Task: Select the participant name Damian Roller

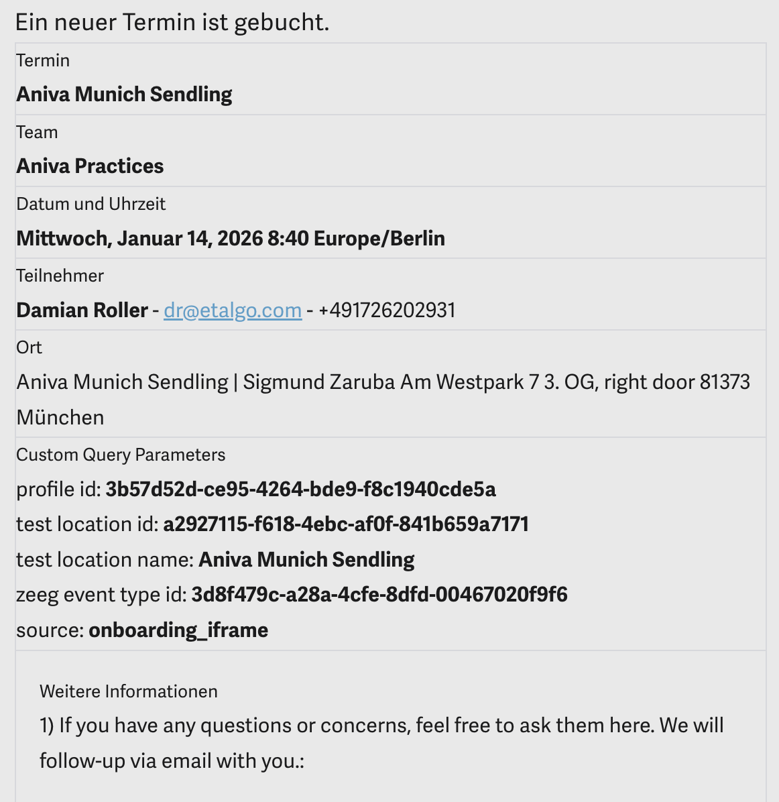Action: [82, 310]
